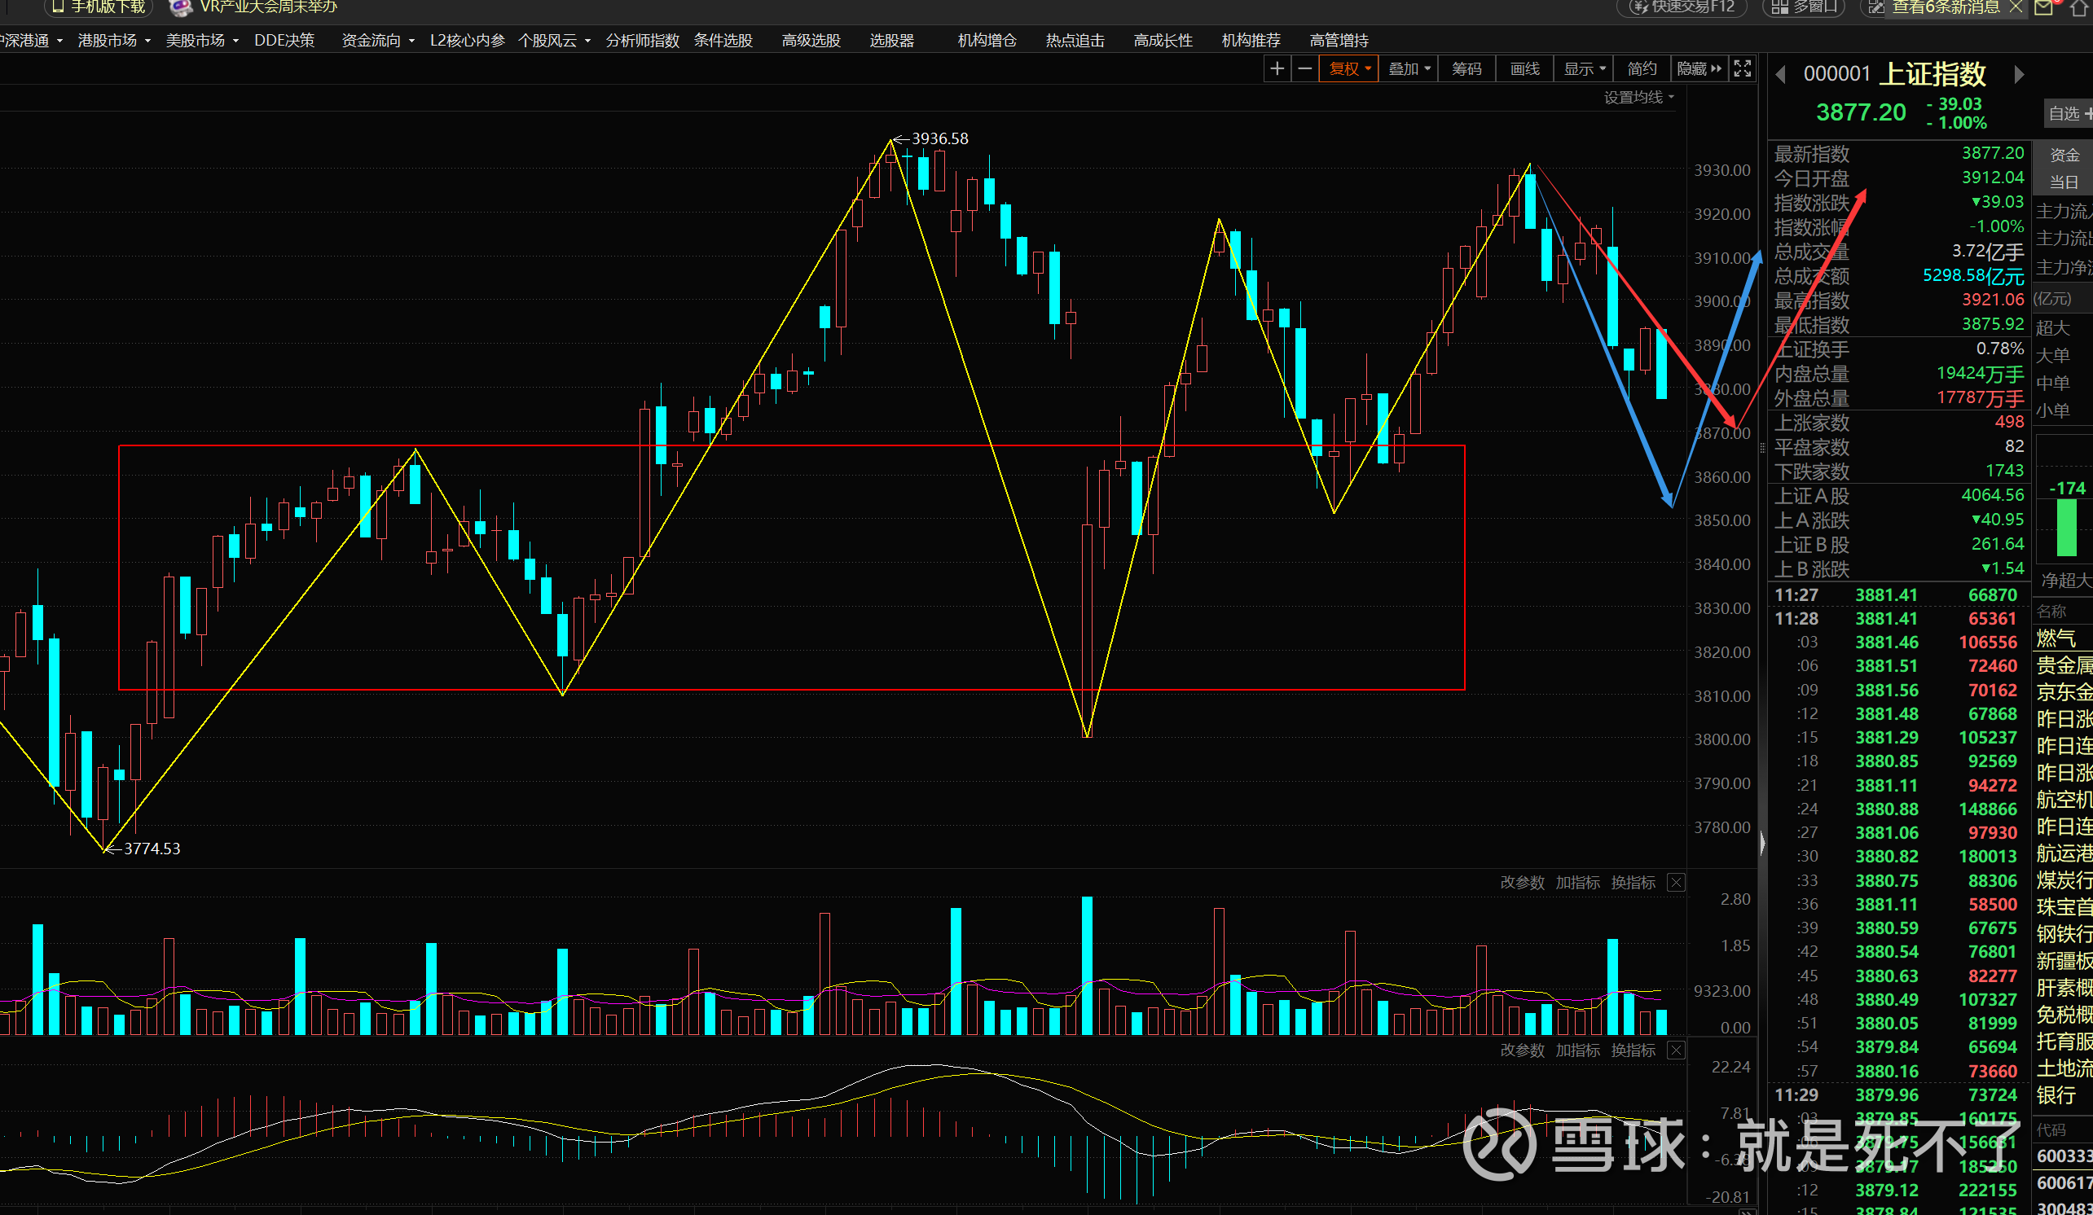
Task: Go to next stock arrow
Action: coord(2019,75)
